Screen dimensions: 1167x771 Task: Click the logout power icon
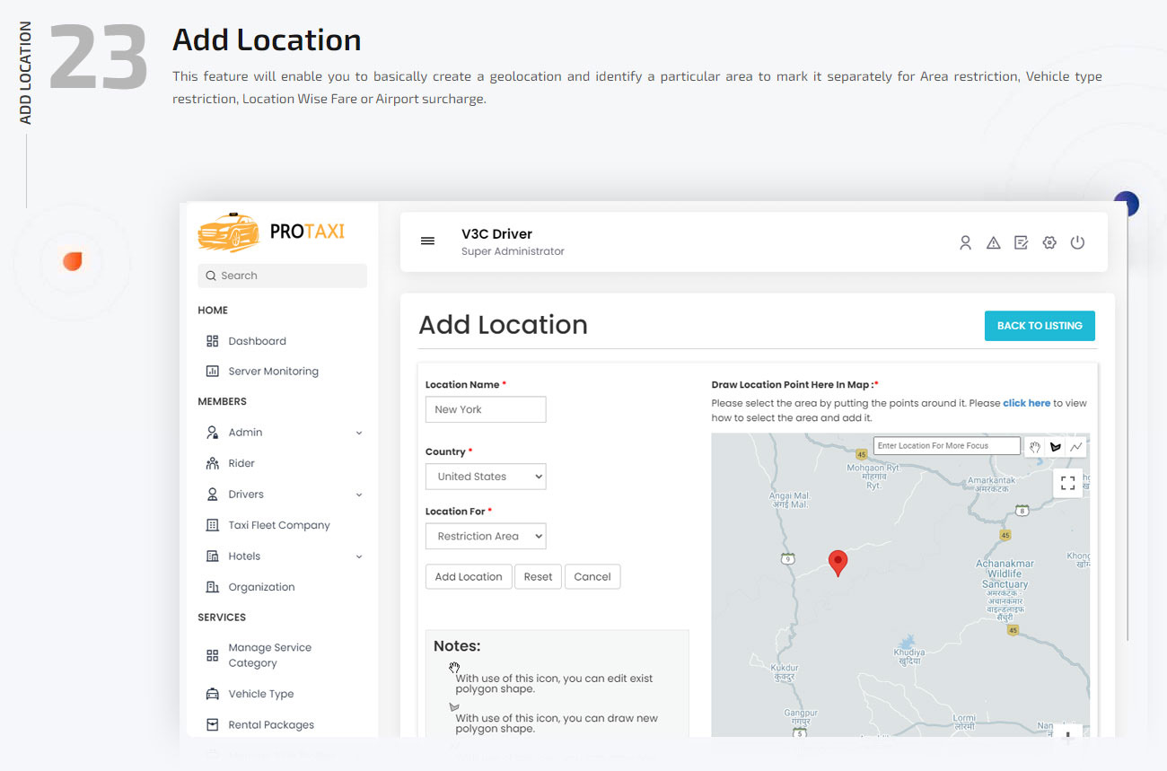click(1077, 241)
